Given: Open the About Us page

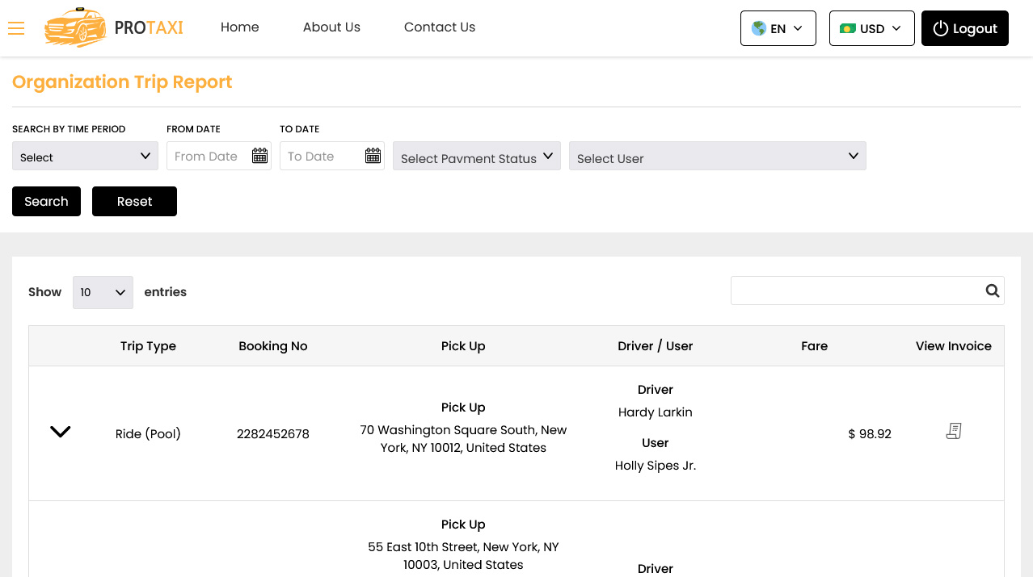Looking at the screenshot, I should 331,27.
